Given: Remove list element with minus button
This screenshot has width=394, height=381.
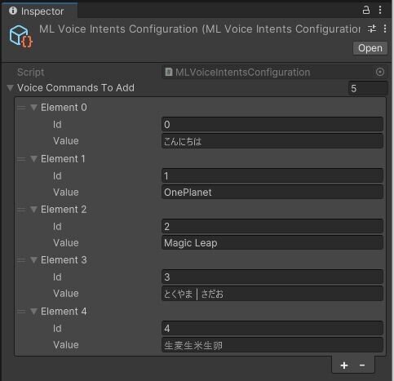Looking at the screenshot, I should tap(362, 365).
